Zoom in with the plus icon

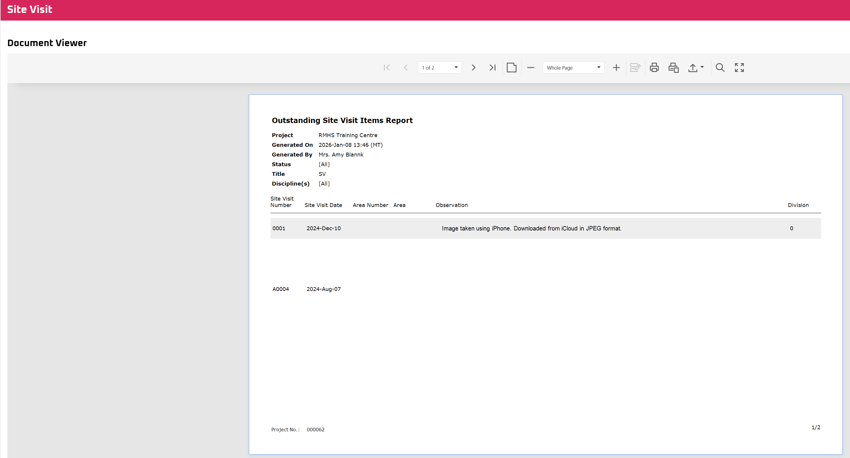(616, 68)
